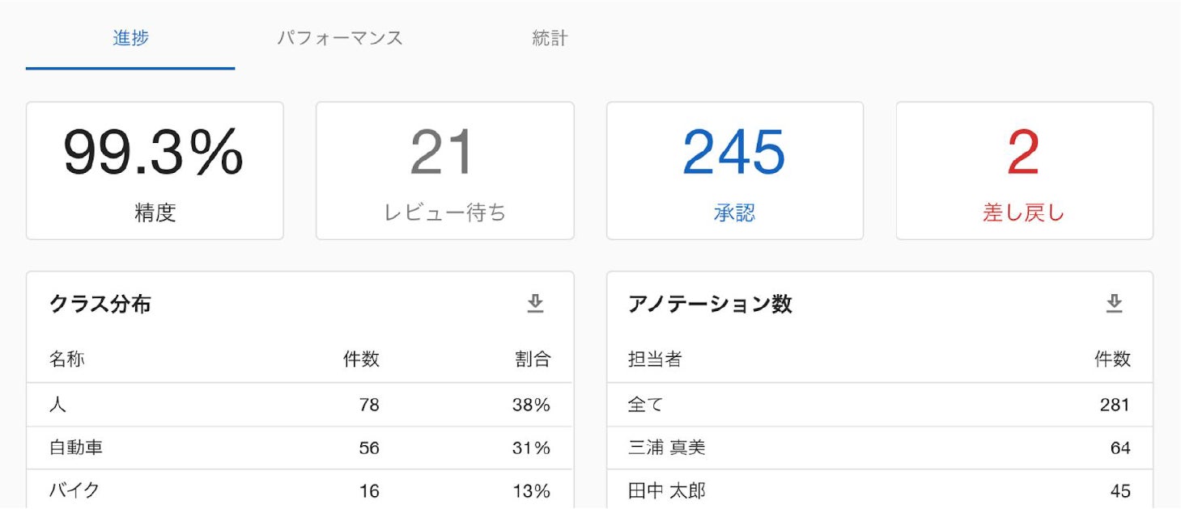Select the 田中 太郎 row
The width and height of the screenshot is (1181, 509).
[879, 490]
